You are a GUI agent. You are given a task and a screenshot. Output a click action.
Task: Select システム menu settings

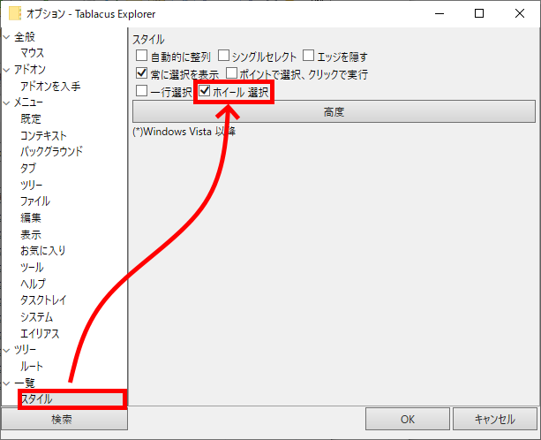click(x=36, y=317)
